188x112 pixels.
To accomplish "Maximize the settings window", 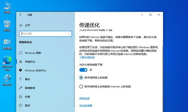I will [150, 15].
